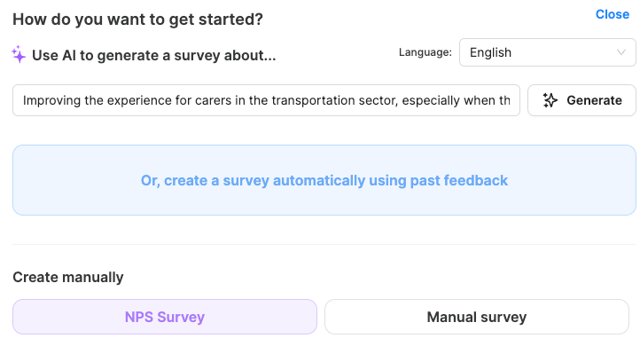Open the English language selector

547,52
